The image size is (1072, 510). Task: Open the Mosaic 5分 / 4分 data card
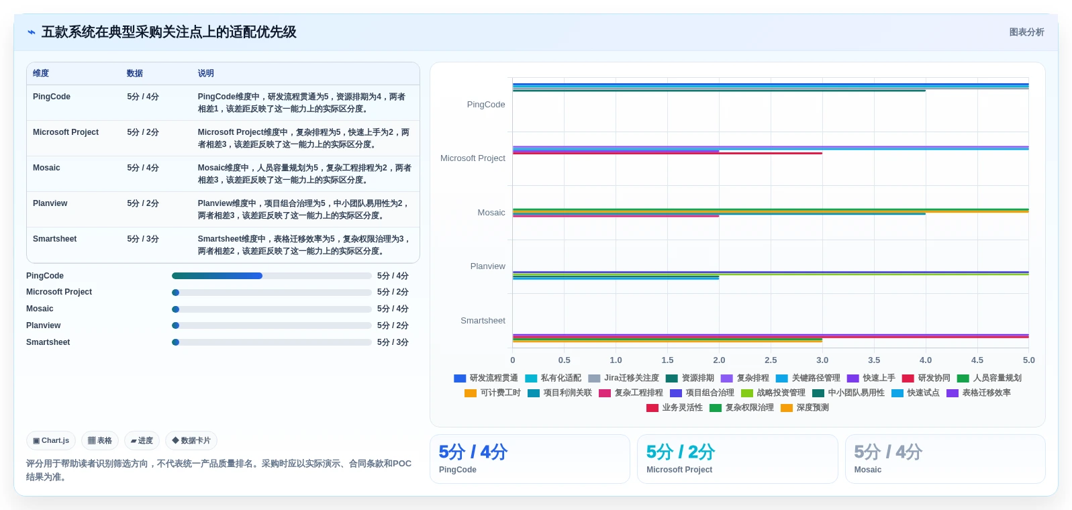pyautogui.click(x=945, y=459)
